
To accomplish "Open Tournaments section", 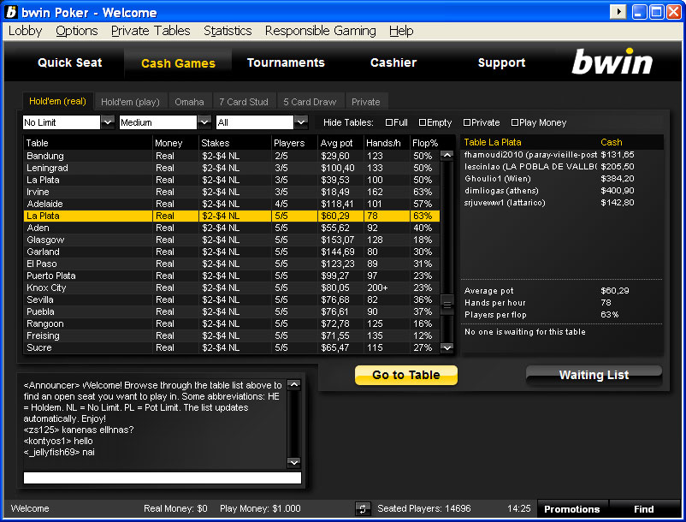I will tap(286, 62).
